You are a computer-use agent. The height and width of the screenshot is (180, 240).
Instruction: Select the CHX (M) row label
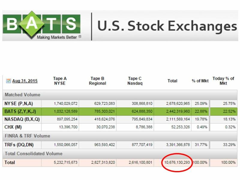click(x=13, y=127)
